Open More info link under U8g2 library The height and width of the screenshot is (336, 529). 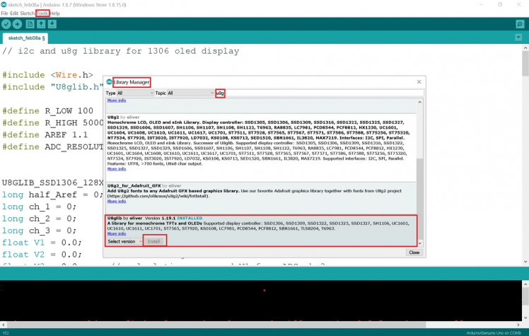point(117,169)
